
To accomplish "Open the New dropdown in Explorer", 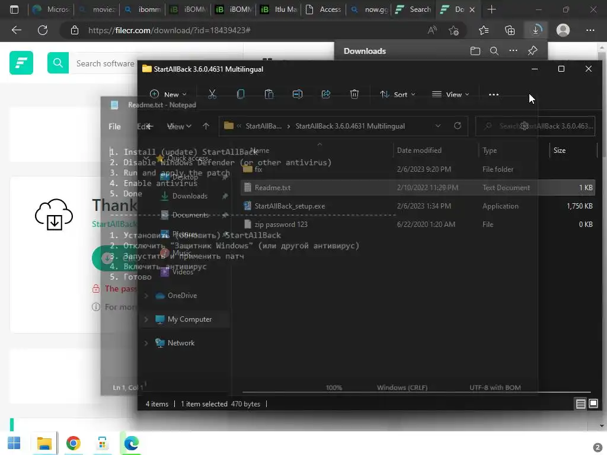I will 168,94.
